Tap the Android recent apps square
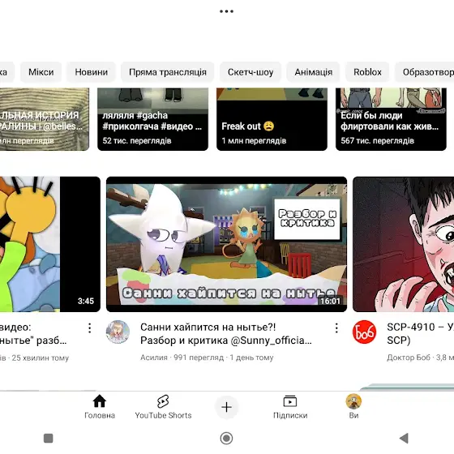The height and width of the screenshot is (454, 454). point(49,438)
